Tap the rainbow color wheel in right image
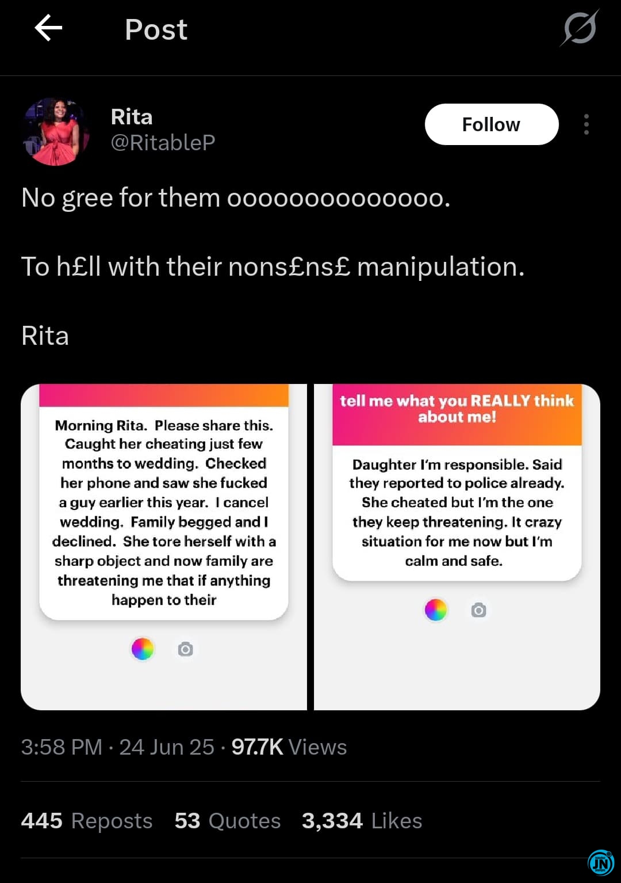The height and width of the screenshot is (883, 621). click(436, 610)
